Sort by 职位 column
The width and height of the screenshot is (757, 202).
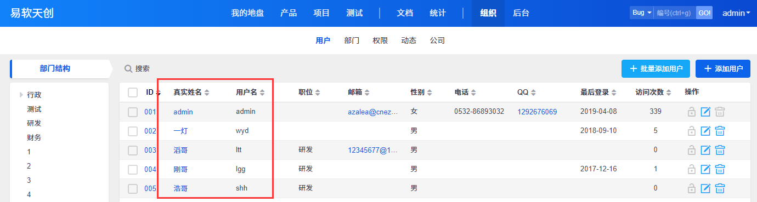click(309, 93)
